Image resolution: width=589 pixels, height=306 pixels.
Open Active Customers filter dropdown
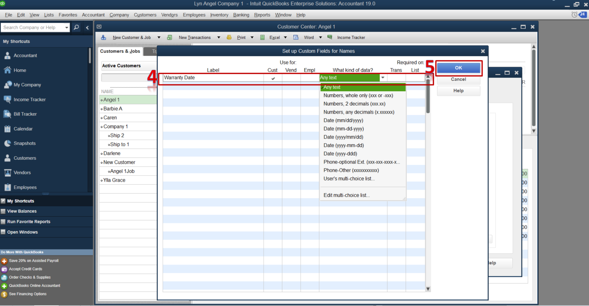[x=129, y=66]
